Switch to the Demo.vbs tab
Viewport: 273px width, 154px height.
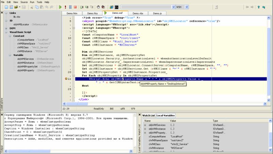[138, 13]
